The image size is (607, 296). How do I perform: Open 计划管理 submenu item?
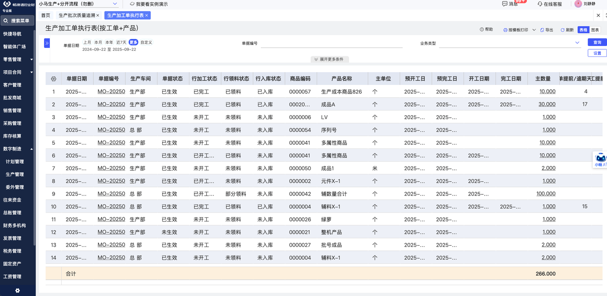pyautogui.click(x=15, y=162)
